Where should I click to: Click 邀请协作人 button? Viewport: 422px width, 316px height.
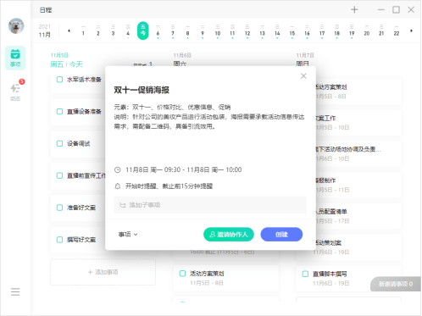(x=229, y=235)
